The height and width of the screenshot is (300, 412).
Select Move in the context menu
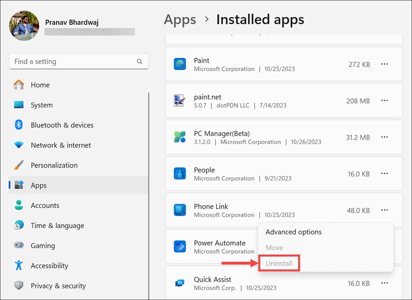click(274, 248)
